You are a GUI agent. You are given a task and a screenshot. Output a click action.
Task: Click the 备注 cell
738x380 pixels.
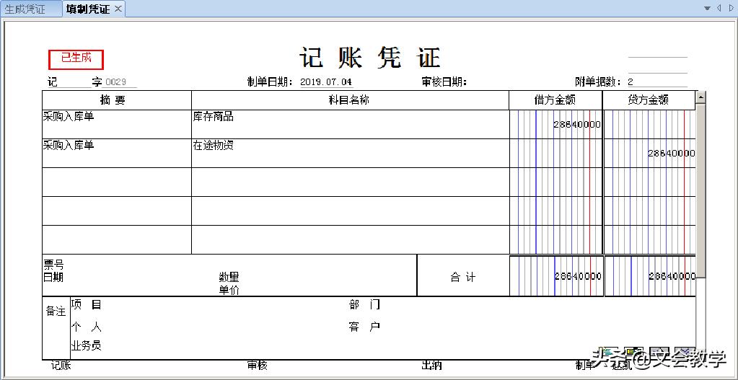point(56,328)
